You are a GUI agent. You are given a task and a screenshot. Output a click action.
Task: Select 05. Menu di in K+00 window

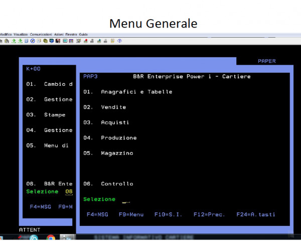click(x=48, y=146)
